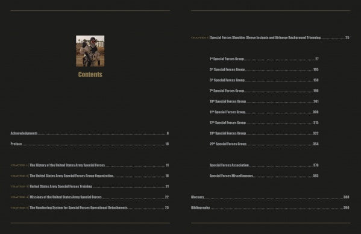Open the Preface entry
The height and width of the screenshot is (234, 361).
pyautogui.click(x=90, y=144)
